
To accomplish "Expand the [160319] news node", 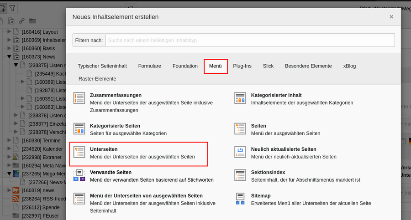I will point(9,190).
